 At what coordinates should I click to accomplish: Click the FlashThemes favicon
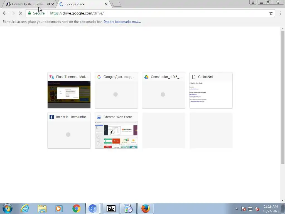pyautogui.click(x=51, y=77)
